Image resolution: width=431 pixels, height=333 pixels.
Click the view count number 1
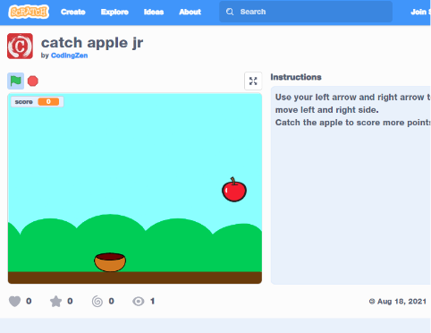click(x=152, y=301)
